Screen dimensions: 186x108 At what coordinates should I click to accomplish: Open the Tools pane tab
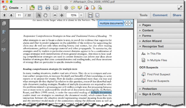143,15
